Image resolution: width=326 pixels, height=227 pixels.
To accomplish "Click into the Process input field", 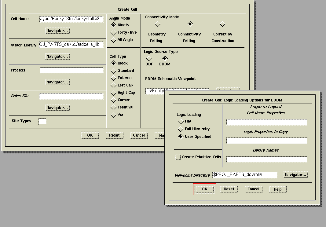I will pos(71,71).
